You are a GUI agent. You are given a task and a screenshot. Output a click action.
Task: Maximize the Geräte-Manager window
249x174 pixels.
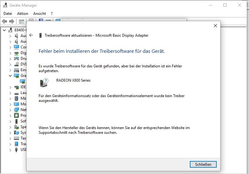pyautogui.click(x=225, y=5)
